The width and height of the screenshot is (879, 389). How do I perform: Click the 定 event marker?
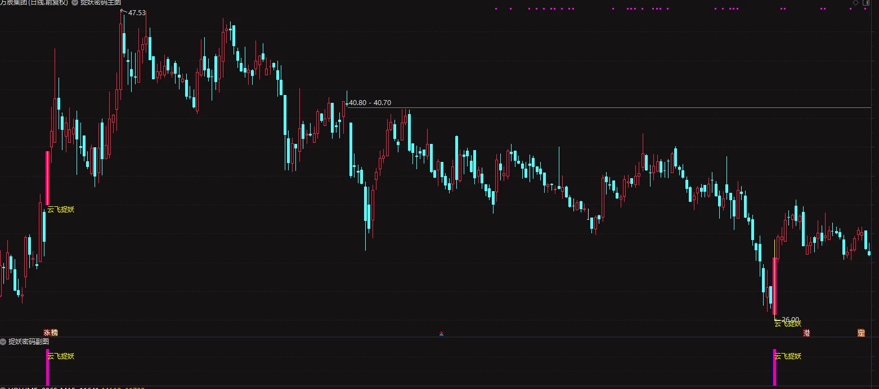[x=860, y=333]
